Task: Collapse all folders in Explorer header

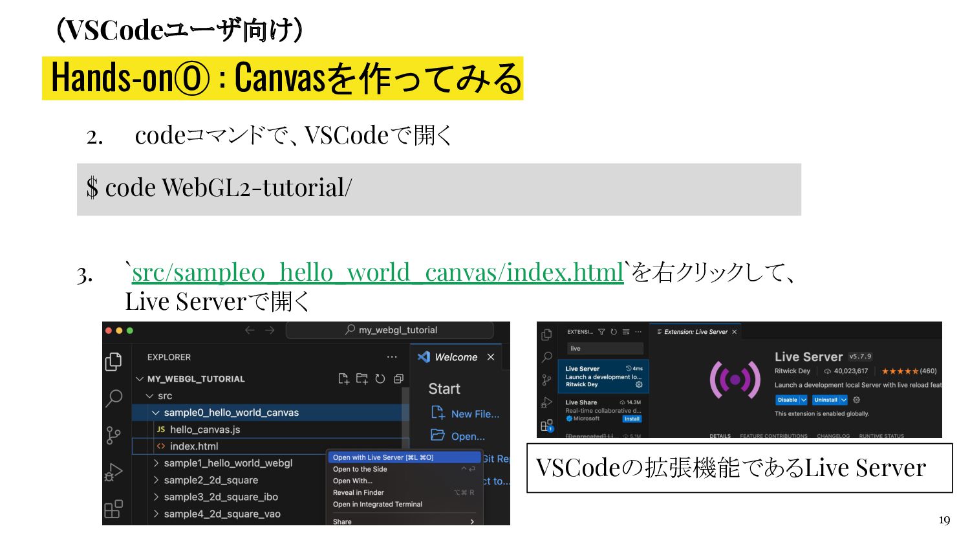Action: [398, 378]
